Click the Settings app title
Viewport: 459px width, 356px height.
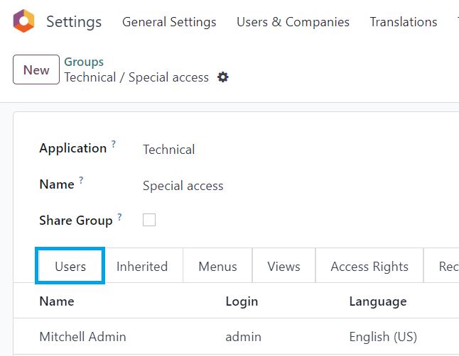click(x=74, y=22)
